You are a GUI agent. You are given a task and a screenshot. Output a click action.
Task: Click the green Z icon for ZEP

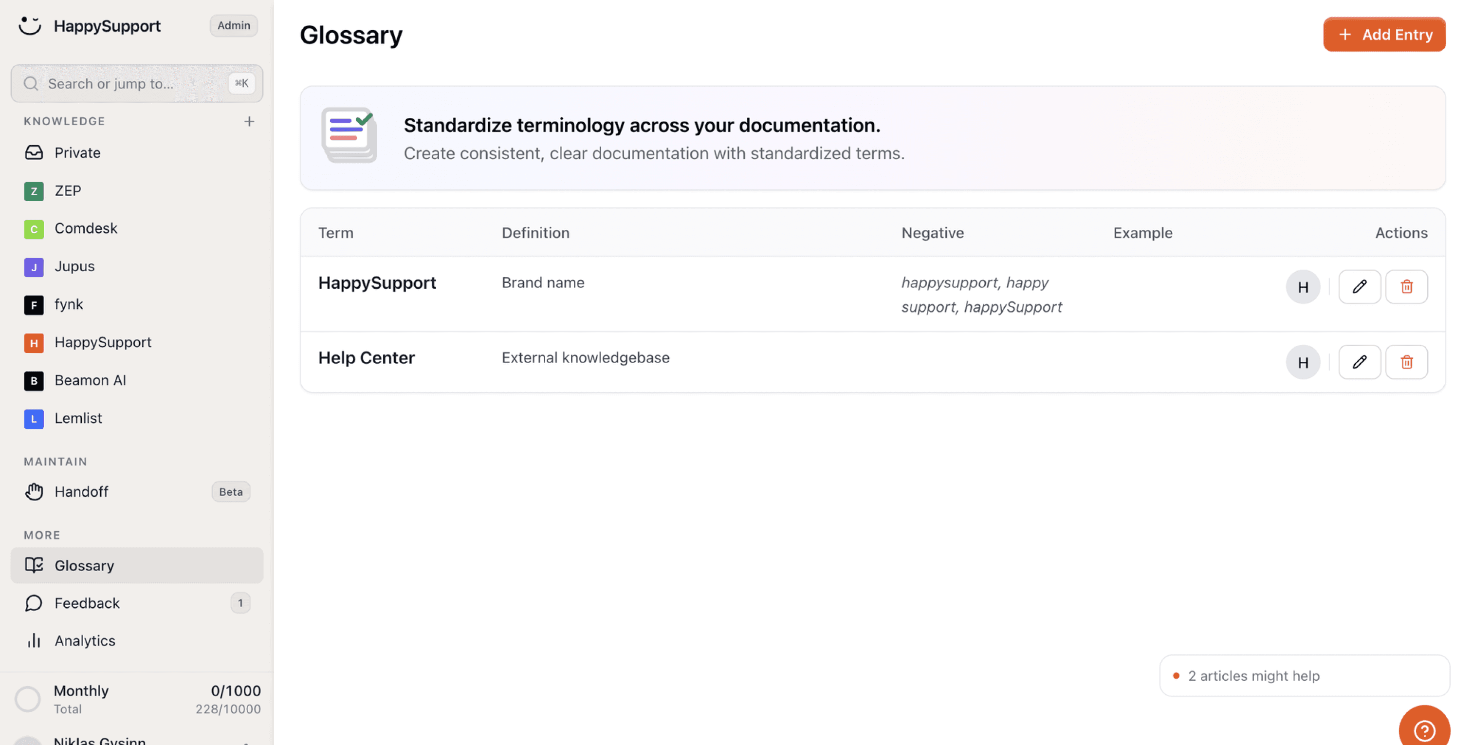[34, 191]
